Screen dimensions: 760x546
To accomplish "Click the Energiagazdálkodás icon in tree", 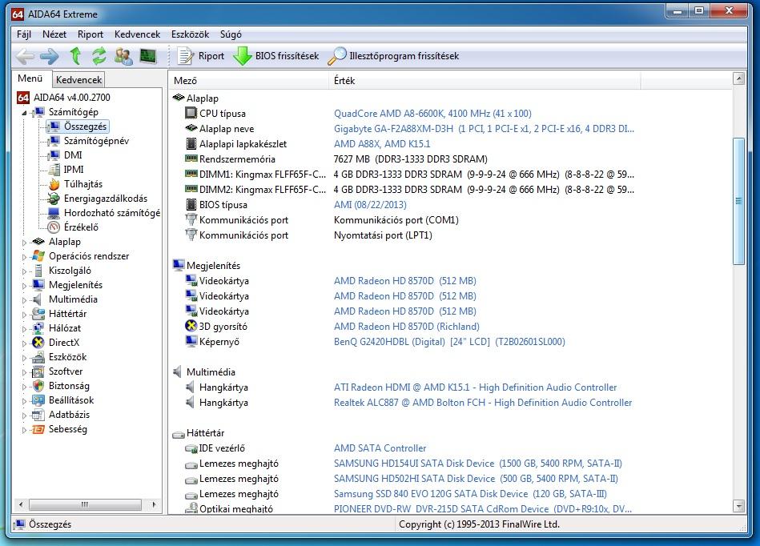I will (54, 199).
